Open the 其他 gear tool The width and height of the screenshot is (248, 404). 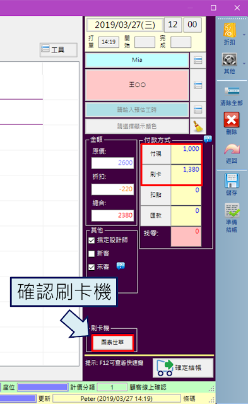[230, 63]
